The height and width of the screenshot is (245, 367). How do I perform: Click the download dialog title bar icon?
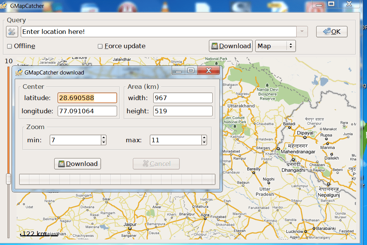point(19,73)
